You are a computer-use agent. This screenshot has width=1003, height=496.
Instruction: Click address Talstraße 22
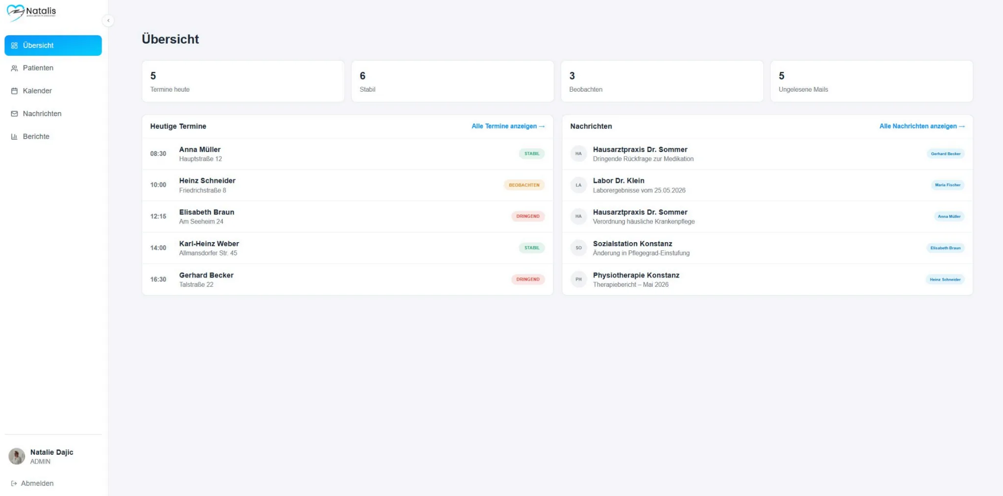click(x=196, y=285)
